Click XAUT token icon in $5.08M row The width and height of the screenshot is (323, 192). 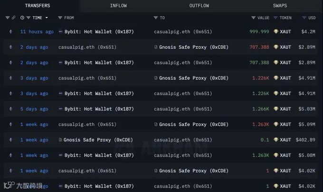click(276, 155)
